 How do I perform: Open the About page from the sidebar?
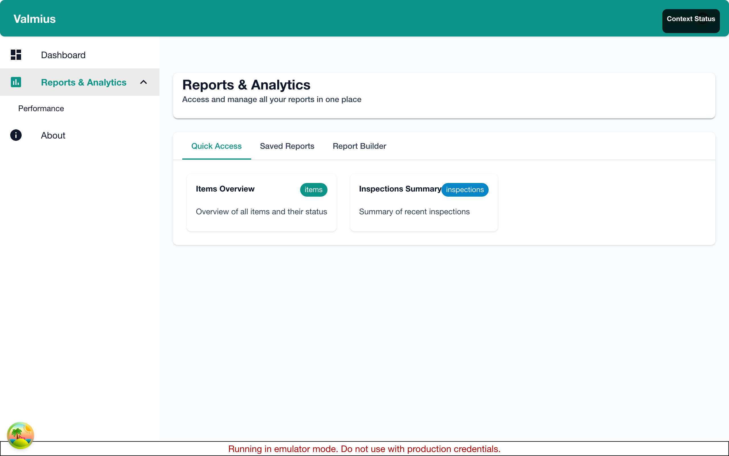(53, 135)
